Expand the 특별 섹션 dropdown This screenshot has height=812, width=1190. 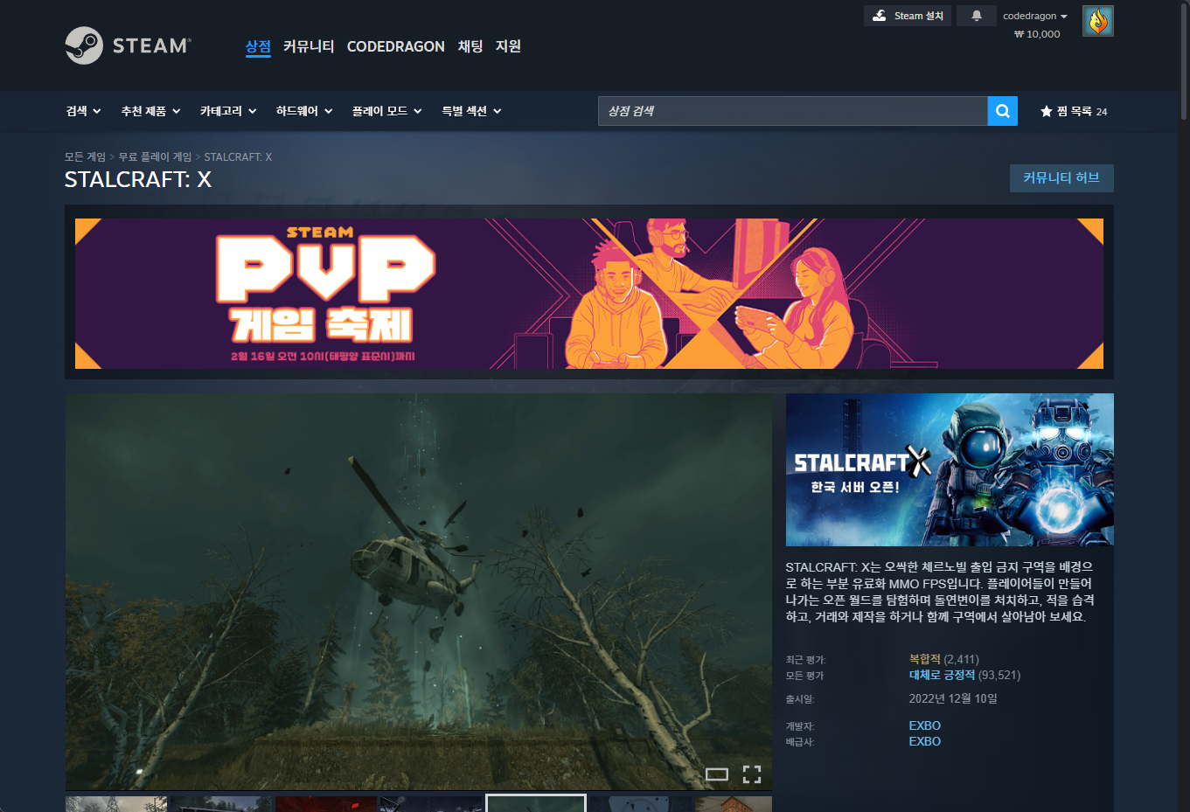click(x=472, y=111)
